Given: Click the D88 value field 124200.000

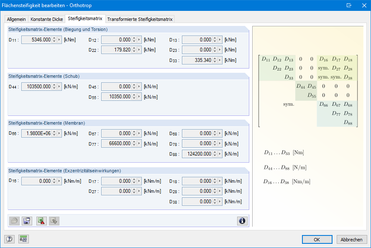Looking at the screenshot, I should pyautogui.click(x=197, y=154).
